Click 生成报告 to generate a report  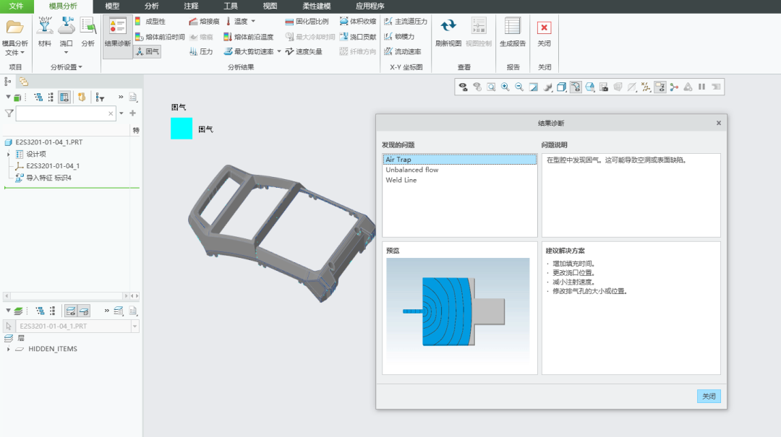pyautogui.click(x=513, y=32)
